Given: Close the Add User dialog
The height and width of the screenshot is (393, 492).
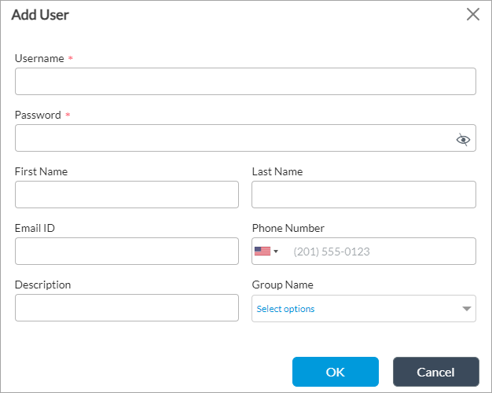Looking at the screenshot, I should 473,14.
